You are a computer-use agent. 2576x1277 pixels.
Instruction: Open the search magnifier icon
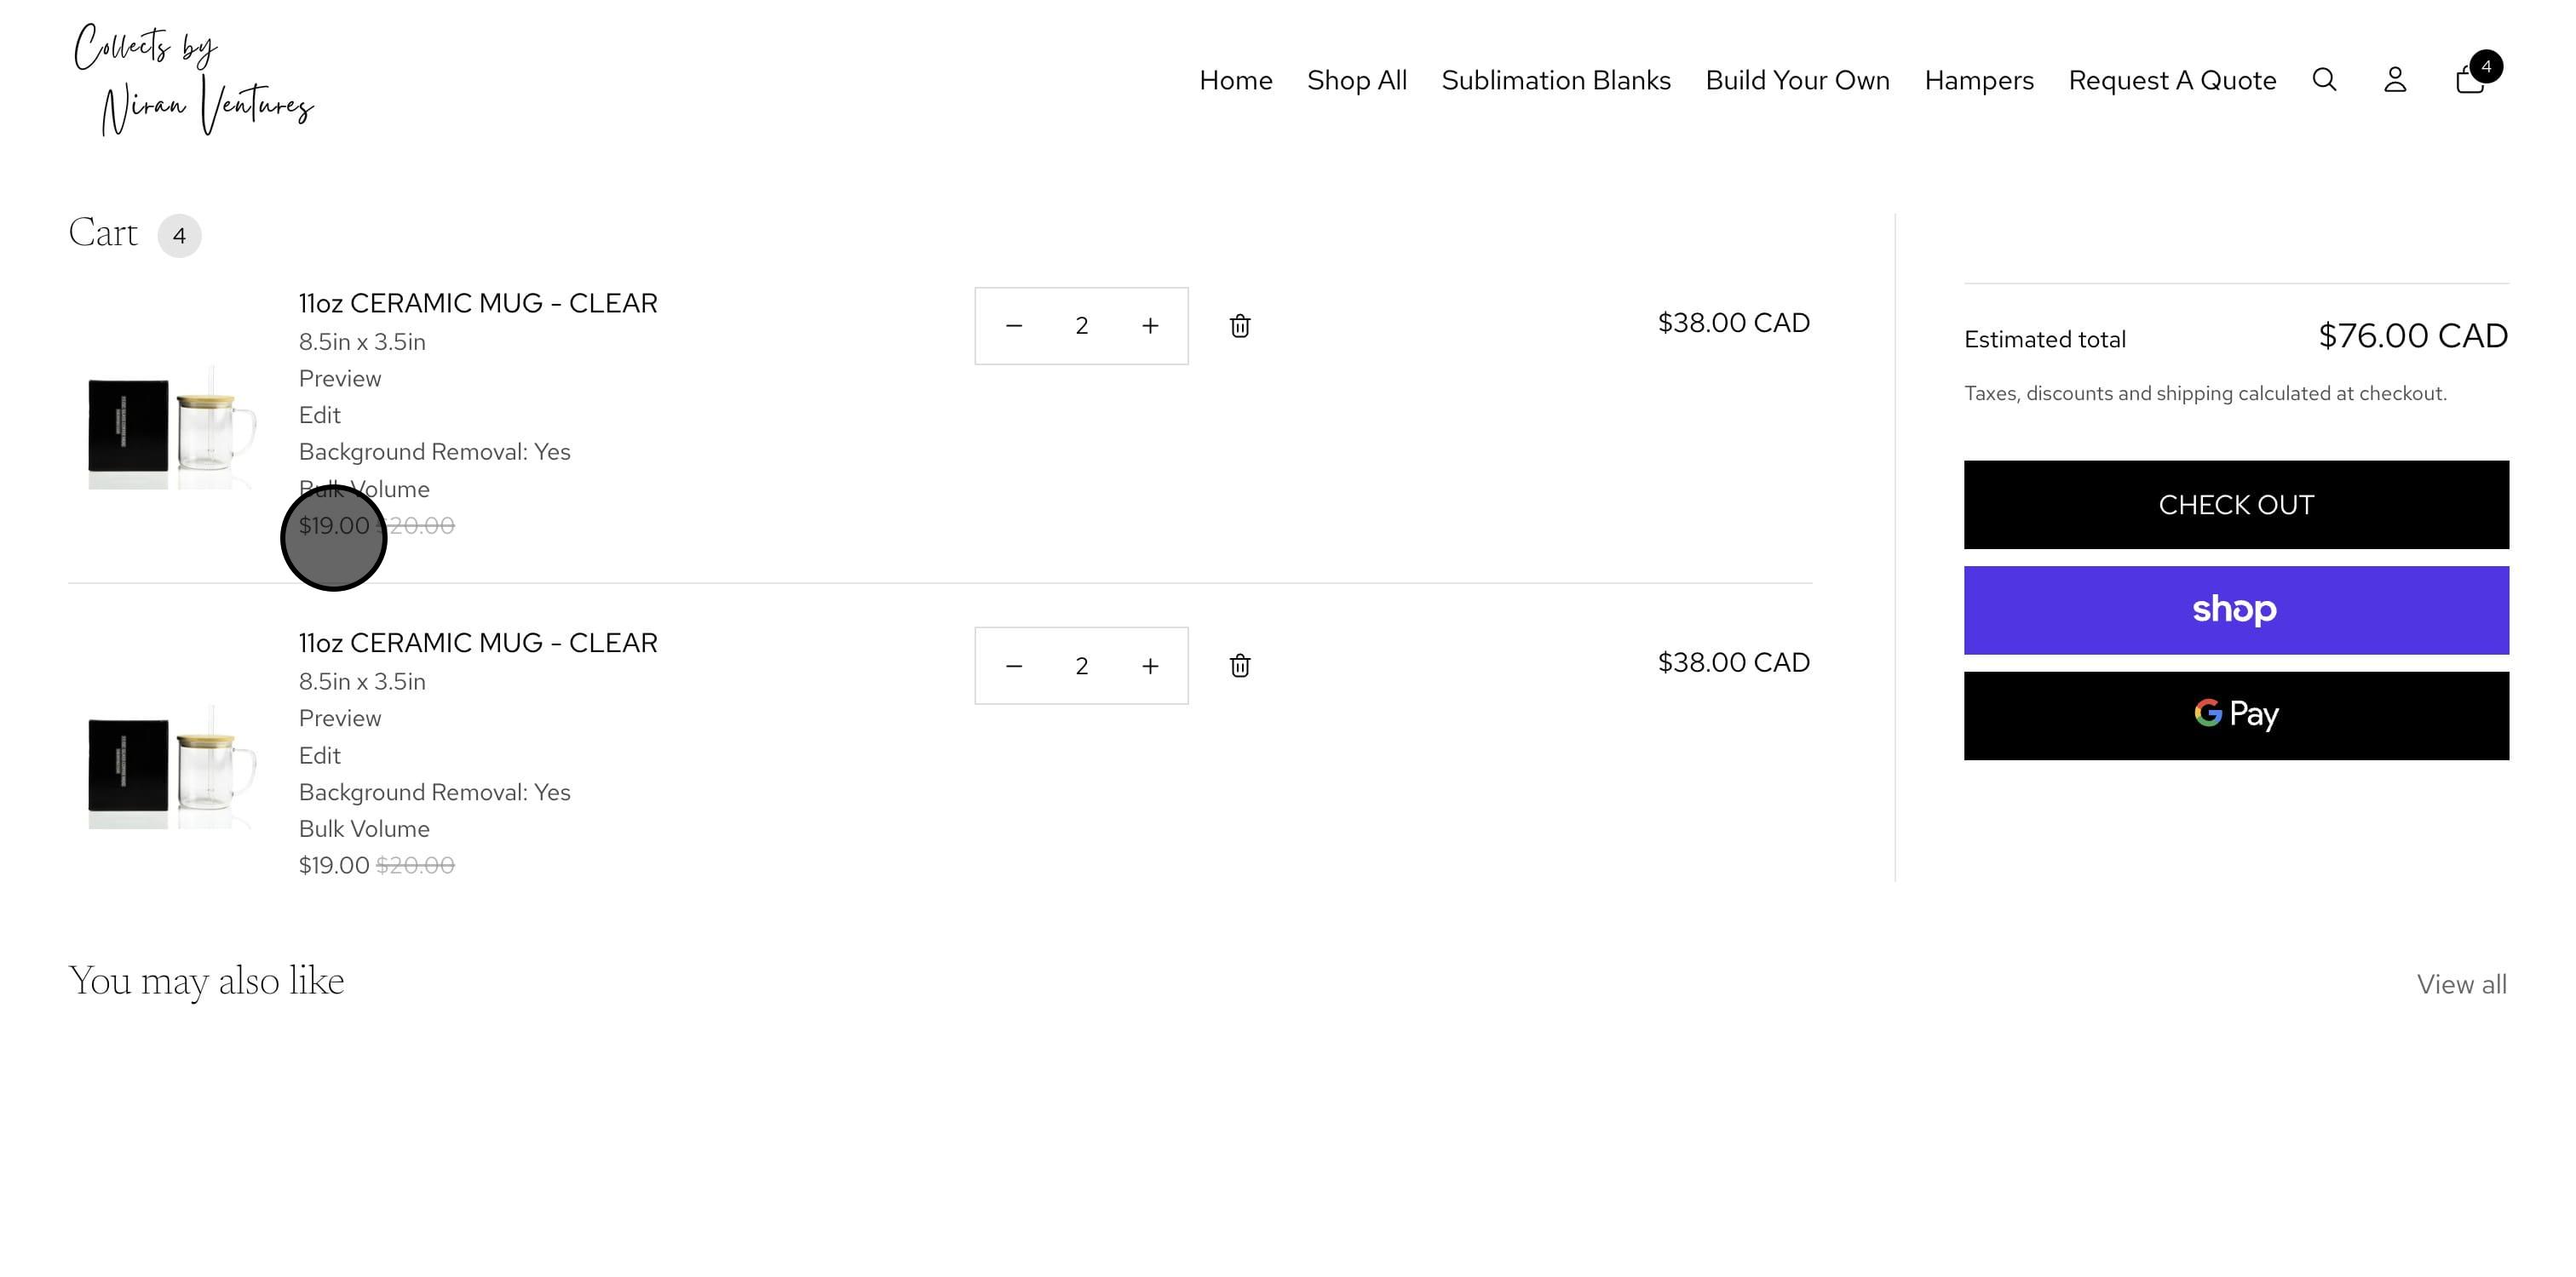pos(2324,80)
